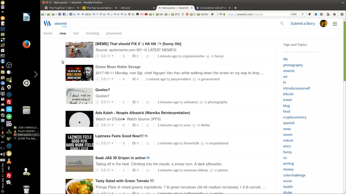Click the 'Submit a Story' link
Screen dimensions: 346x194
[x=303, y=23]
